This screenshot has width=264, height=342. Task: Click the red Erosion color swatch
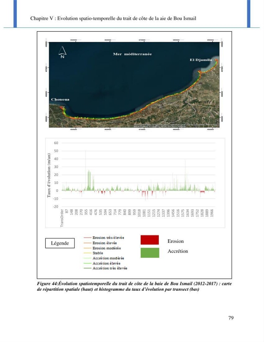click(x=150, y=240)
